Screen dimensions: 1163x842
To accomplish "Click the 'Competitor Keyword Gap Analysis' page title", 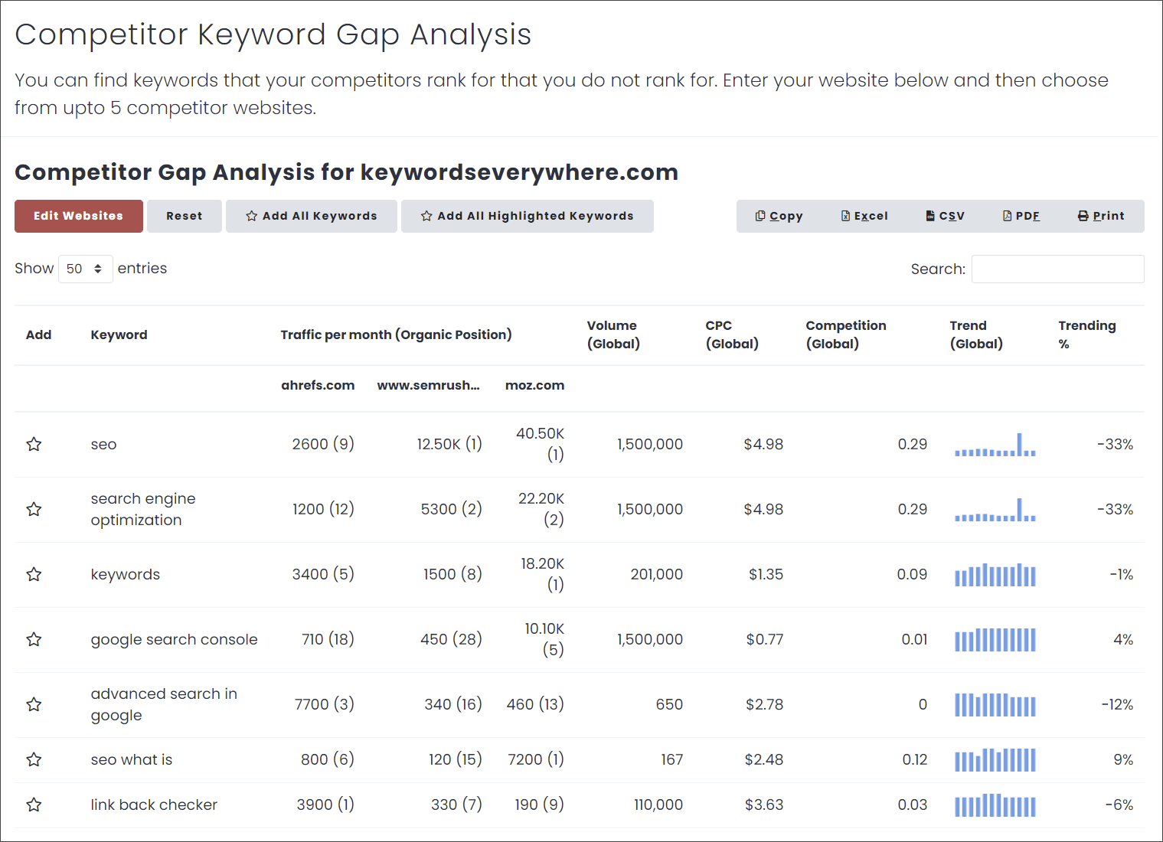I will [273, 34].
